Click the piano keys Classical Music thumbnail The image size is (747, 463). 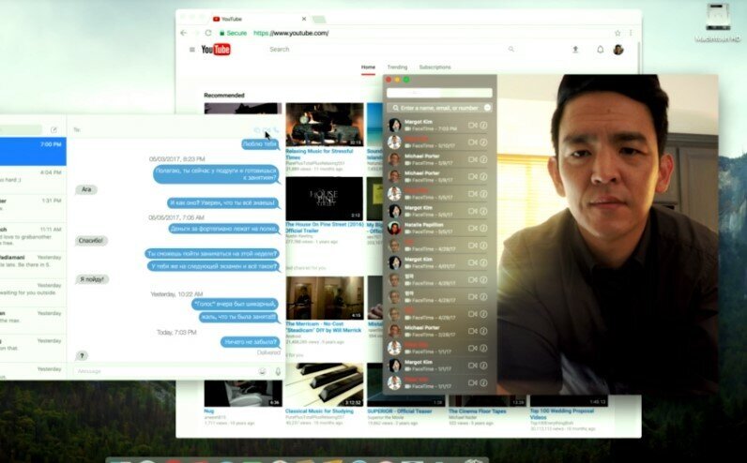click(325, 384)
